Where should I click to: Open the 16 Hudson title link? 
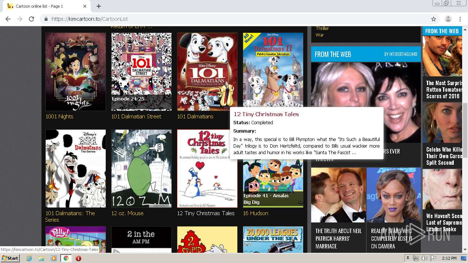(x=256, y=213)
